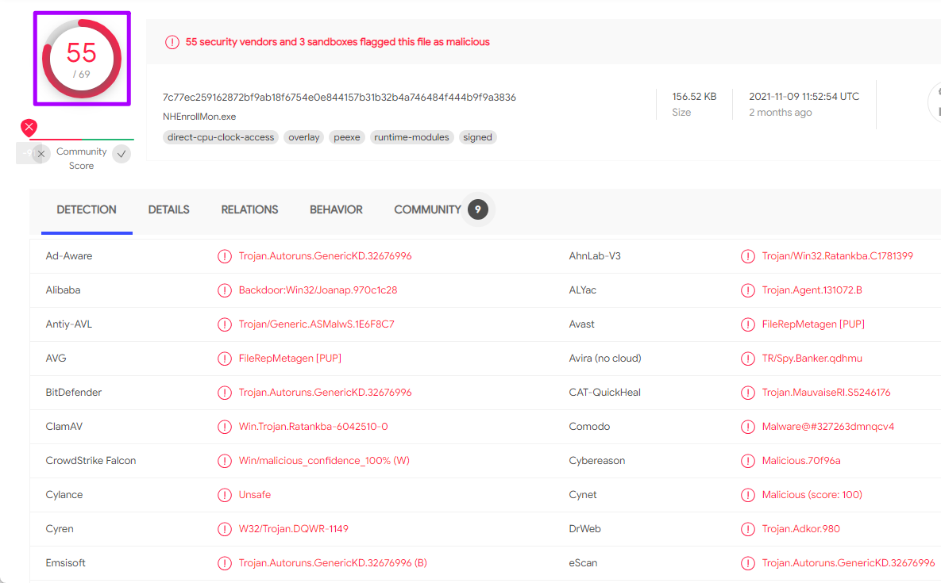Click the Backdoor:Win32/Joanap.970c1c28 result

[x=318, y=290]
